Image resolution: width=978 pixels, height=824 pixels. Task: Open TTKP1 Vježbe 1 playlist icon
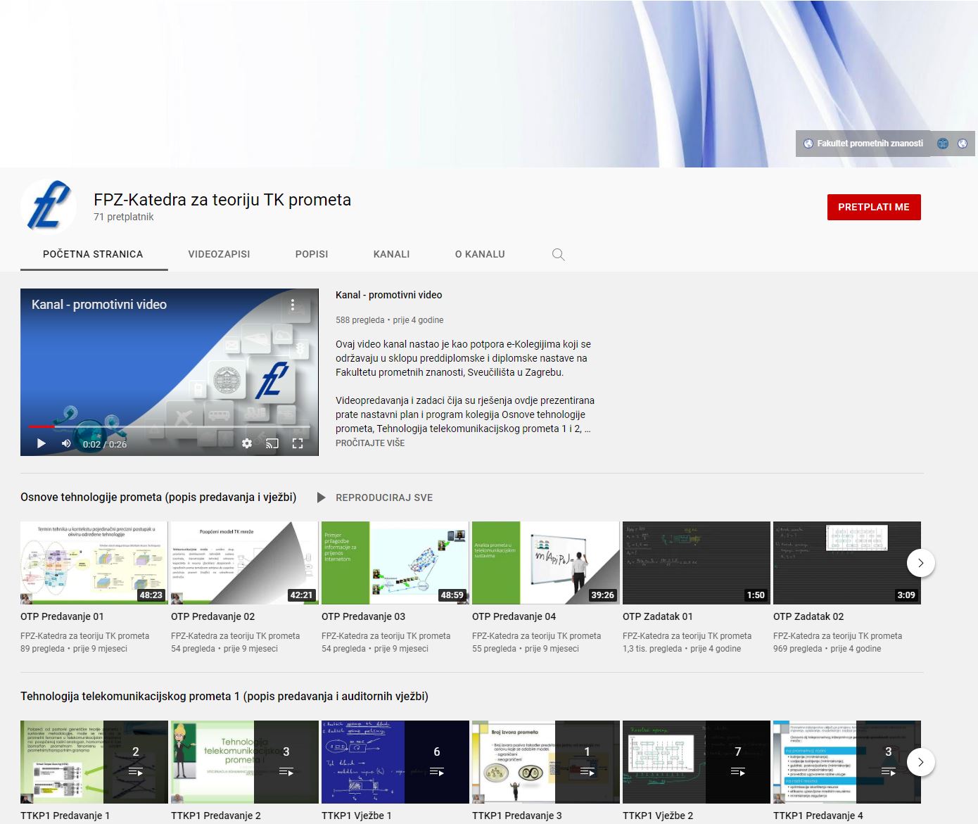[436, 772]
